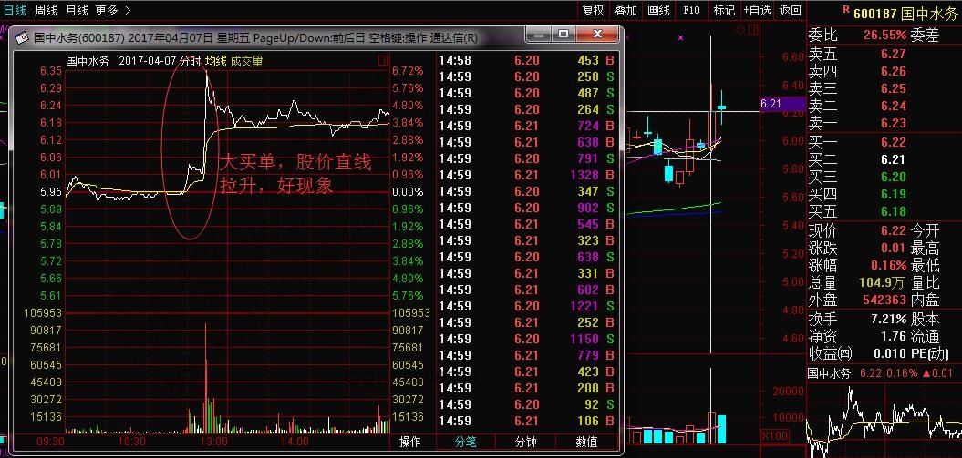The image size is (962, 458).
Task: Click the X100 volume scale indicator
Action: click(x=776, y=434)
